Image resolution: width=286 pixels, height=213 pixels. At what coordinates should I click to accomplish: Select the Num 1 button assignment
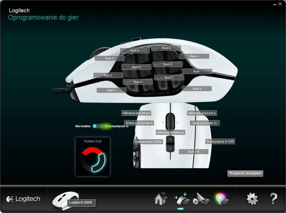pyautogui.click(x=111, y=90)
